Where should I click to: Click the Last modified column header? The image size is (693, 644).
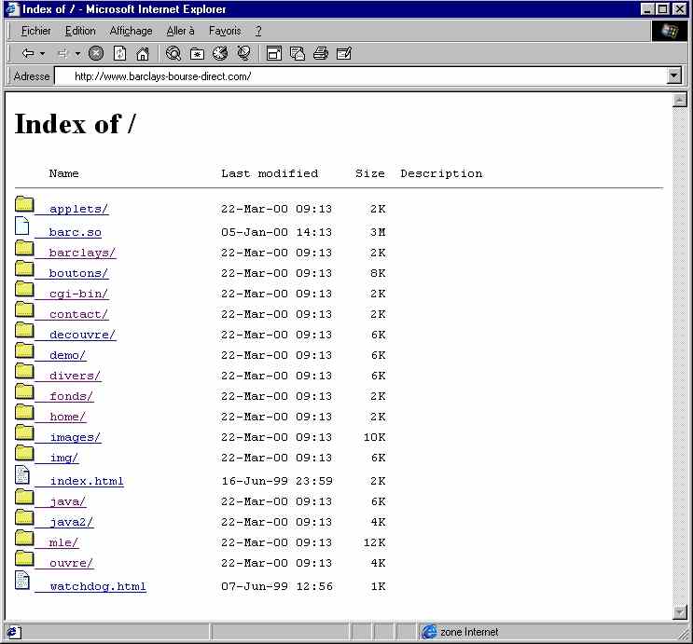(270, 173)
